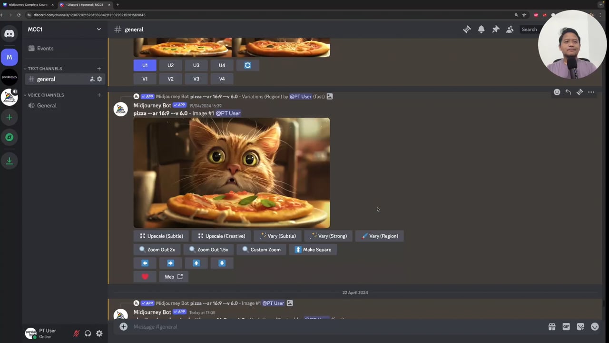
Task: Create thread from the message hover toolbar
Action: click(x=580, y=92)
